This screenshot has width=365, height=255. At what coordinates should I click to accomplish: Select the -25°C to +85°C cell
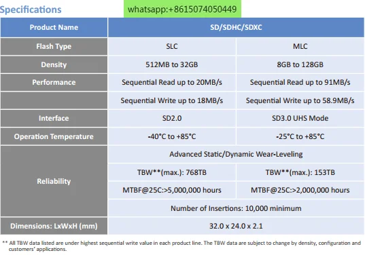(300, 136)
